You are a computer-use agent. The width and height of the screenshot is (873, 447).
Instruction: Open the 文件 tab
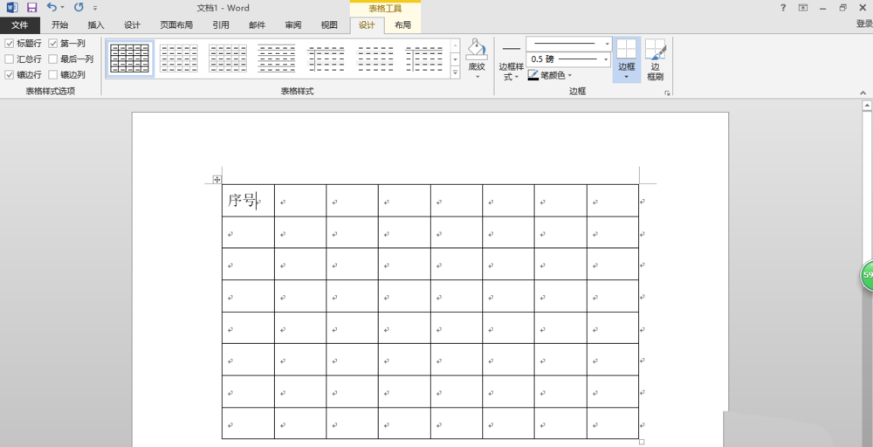tap(20, 25)
